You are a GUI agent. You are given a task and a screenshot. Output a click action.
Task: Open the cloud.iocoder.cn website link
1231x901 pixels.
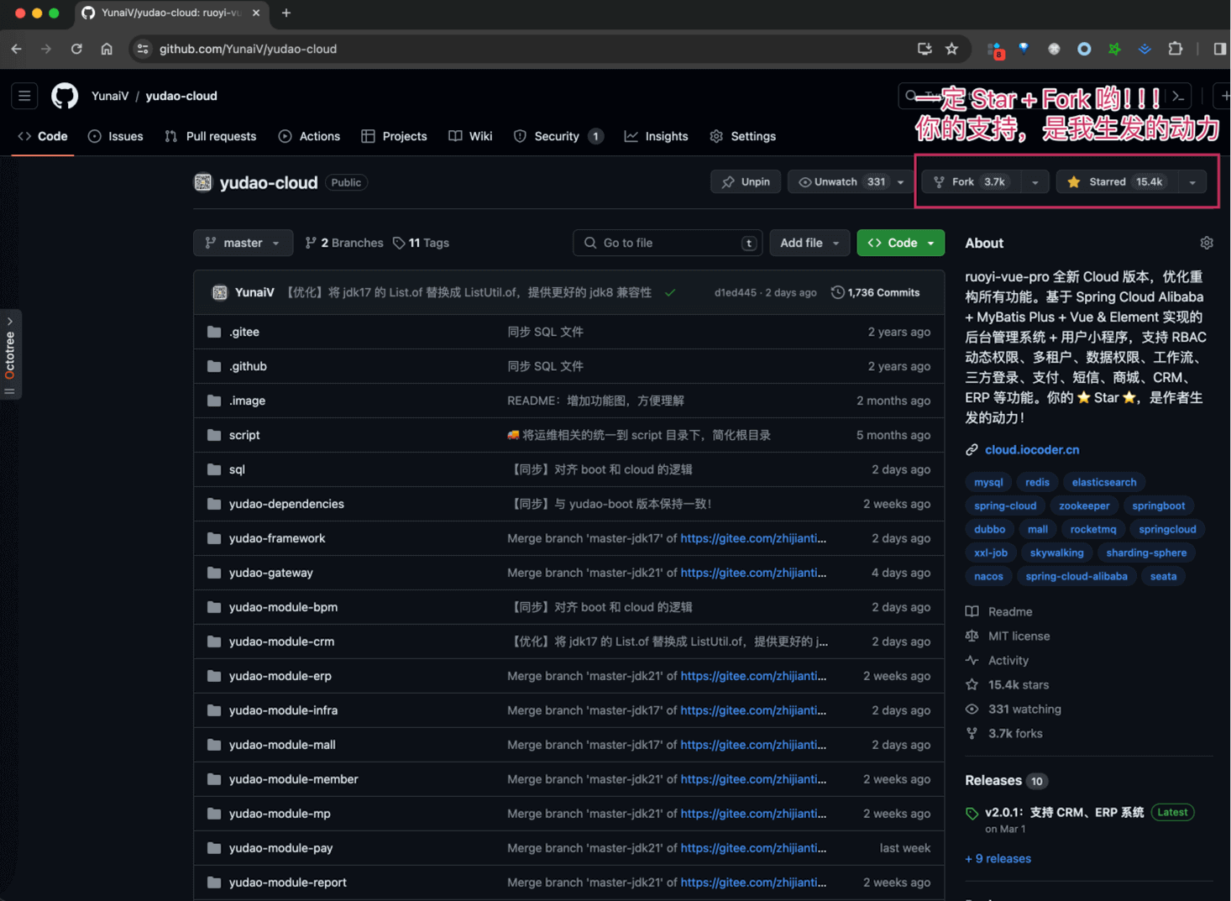[x=1031, y=450]
